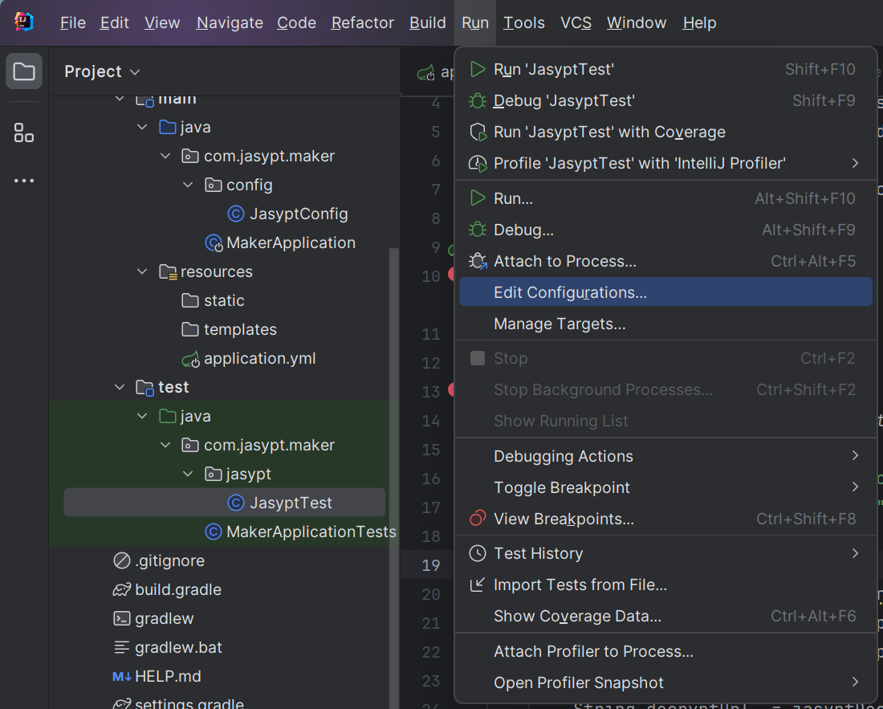Screen dimensions: 883x709
Task: Open the Navigate menu
Action: [230, 23]
